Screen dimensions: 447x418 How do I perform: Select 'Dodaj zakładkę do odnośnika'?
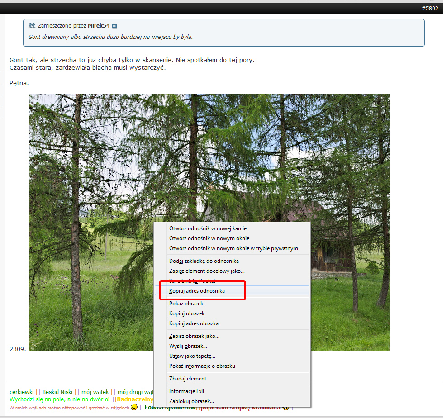[x=204, y=261]
